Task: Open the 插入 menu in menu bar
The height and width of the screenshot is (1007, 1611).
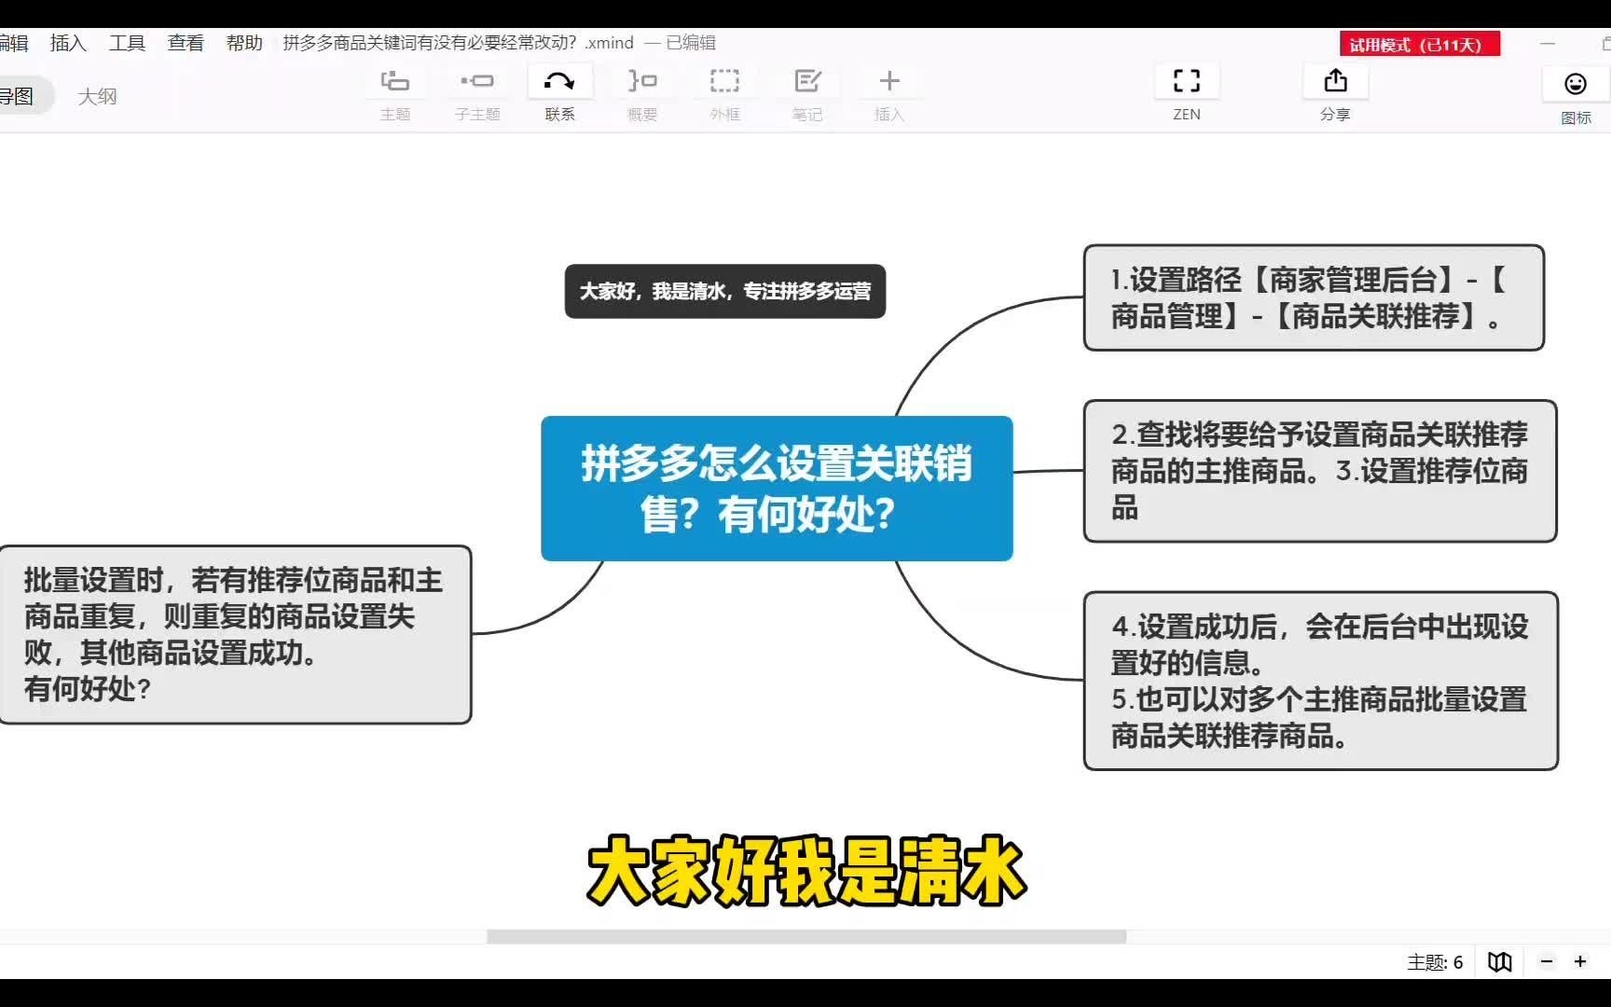Action: [68, 43]
